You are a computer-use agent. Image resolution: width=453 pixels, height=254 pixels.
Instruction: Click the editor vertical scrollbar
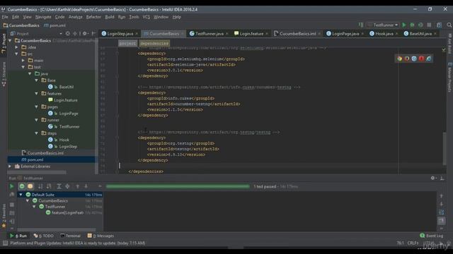pos(445,149)
